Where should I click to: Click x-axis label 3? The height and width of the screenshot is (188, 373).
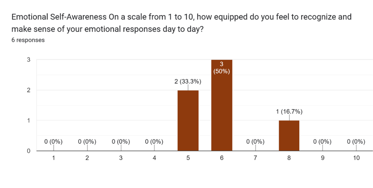(x=121, y=158)
